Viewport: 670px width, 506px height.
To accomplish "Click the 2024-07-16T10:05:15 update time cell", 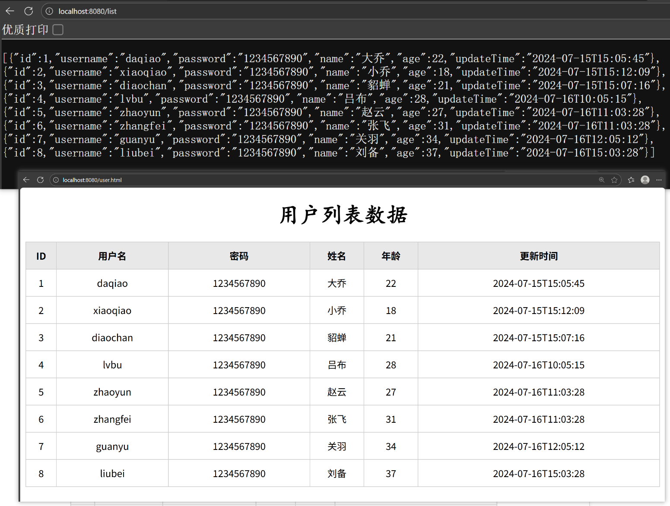I will click(539, 365).
